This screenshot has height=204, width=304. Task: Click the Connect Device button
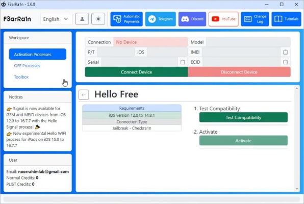(137, 72)
